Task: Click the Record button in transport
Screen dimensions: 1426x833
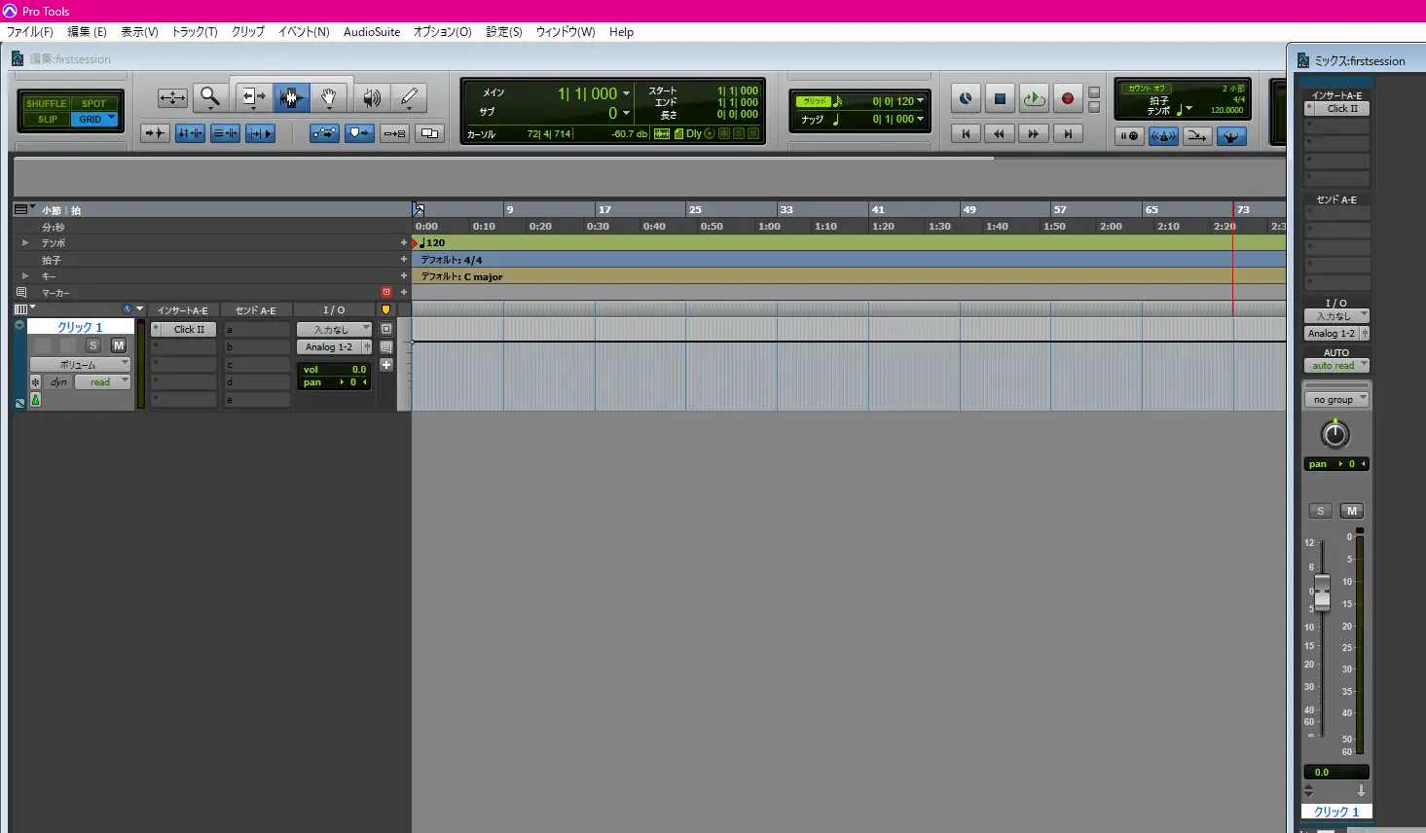Action: point(1067,98)
